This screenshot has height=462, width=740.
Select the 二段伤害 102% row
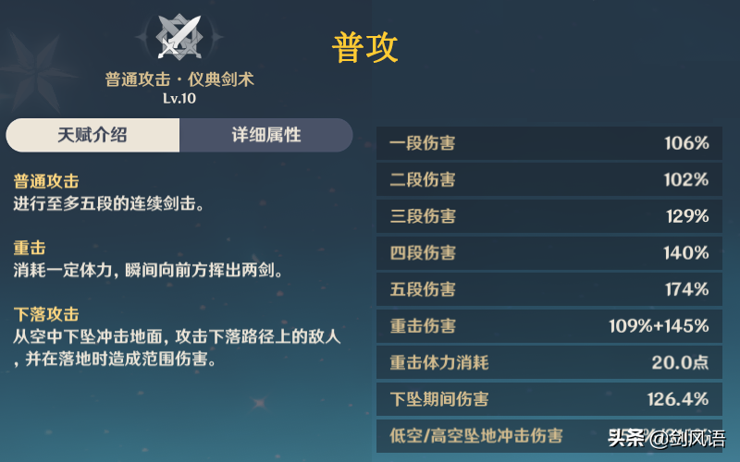coord(549,180)
